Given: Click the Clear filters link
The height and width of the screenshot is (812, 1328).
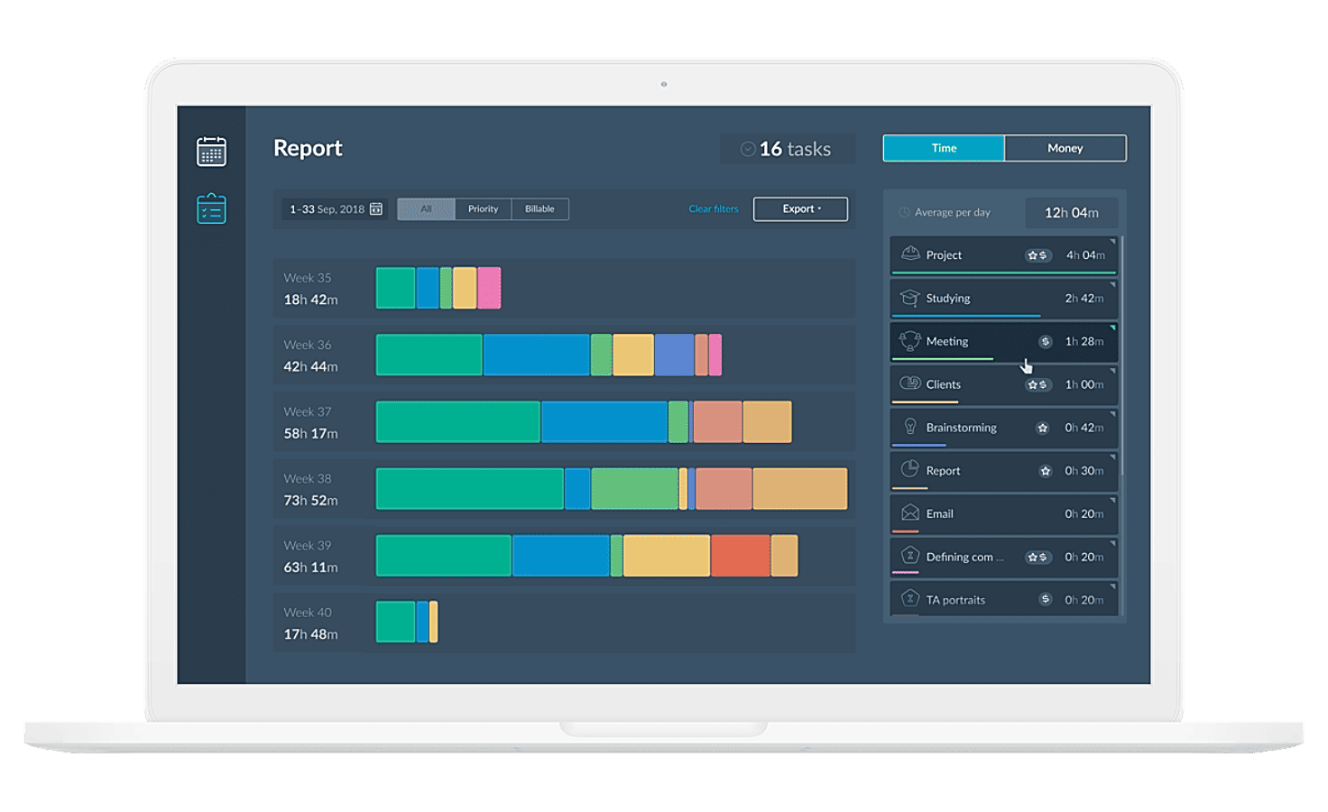Looking at the screenshot, I should click(x=713, y=208).
